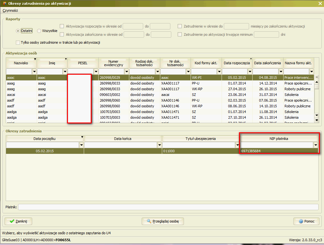Open the PESEL column filter dropdown
324x245 pixels.
[x=96, y=72]
